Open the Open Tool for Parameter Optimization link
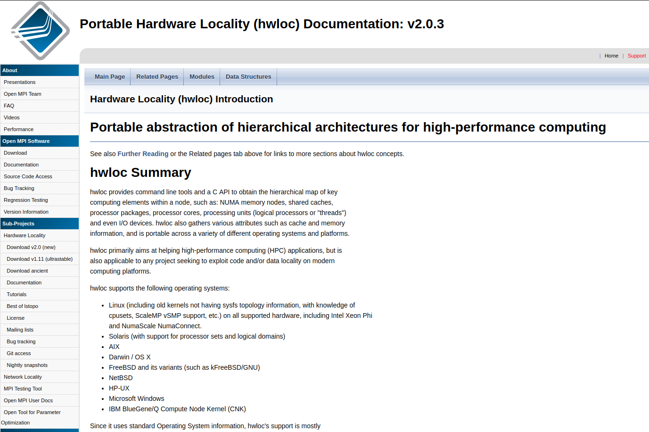 (x=40, y=417)
